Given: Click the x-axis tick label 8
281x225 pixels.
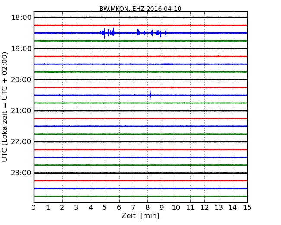Looking at the screenshot, I should point(147,208).
